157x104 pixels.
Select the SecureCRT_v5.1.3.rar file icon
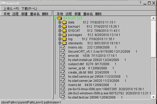tap(63, 51)
